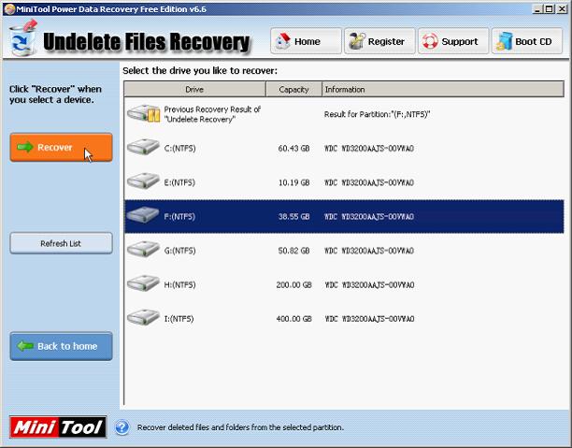Open the Home toolbar button

[306, 41]
